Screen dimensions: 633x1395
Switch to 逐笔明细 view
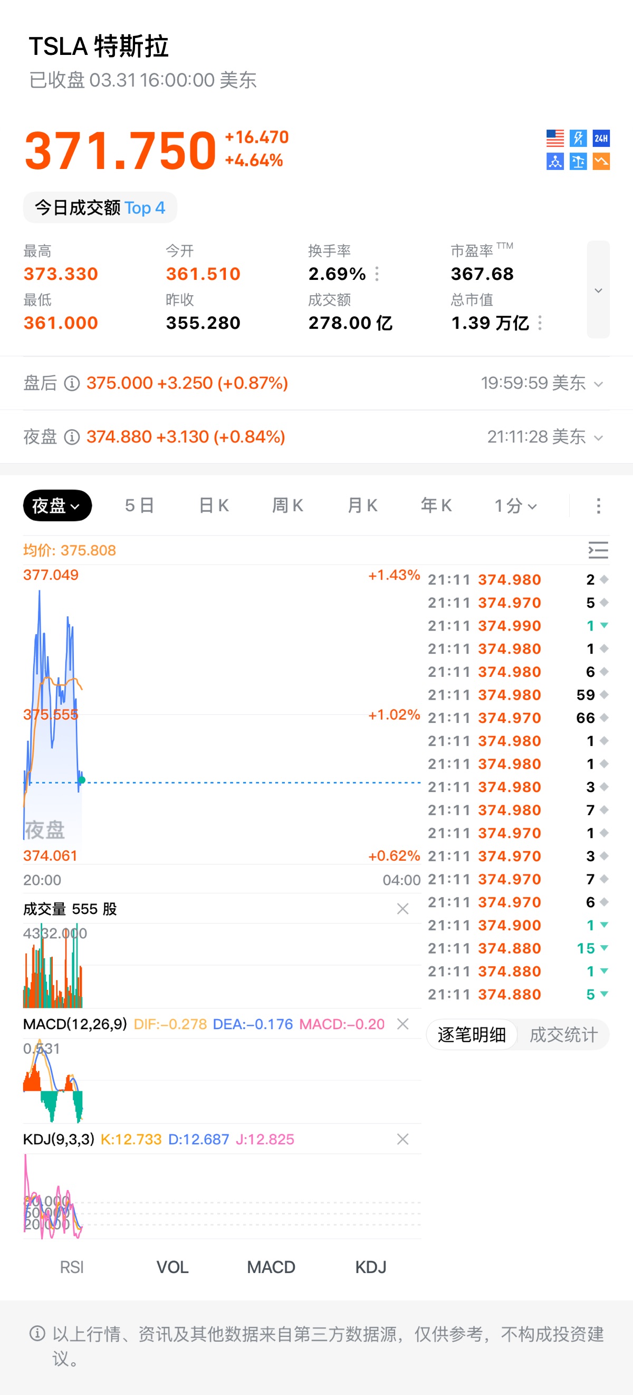click(x=472, y=1035)
